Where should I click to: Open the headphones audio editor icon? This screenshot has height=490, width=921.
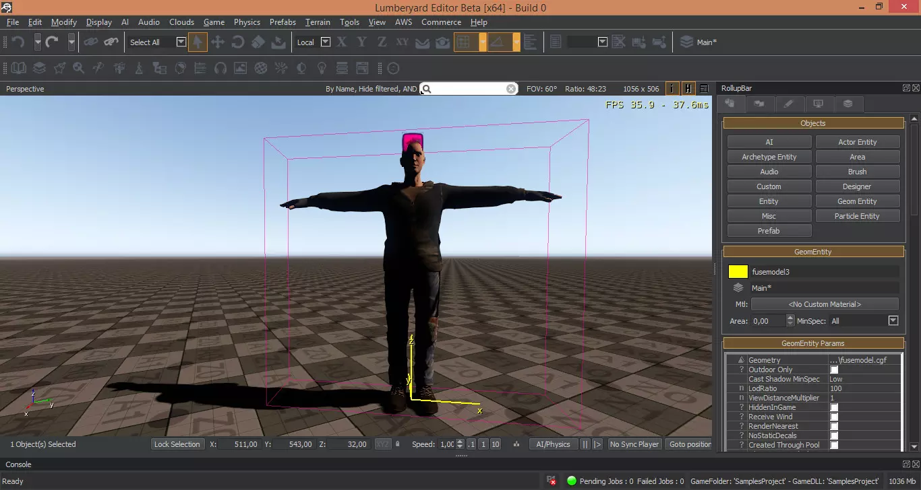[220, 68]
